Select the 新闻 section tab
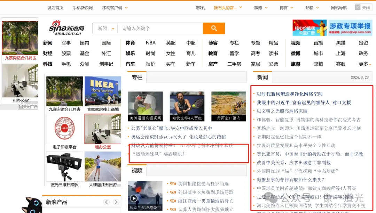This screenshot has height=213, width=376. click(x=263, y=77)
